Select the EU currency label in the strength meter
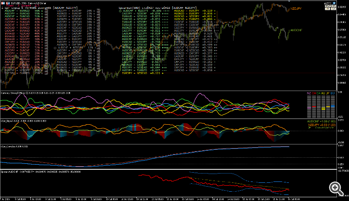349x201 pixels. pos(333,93)
